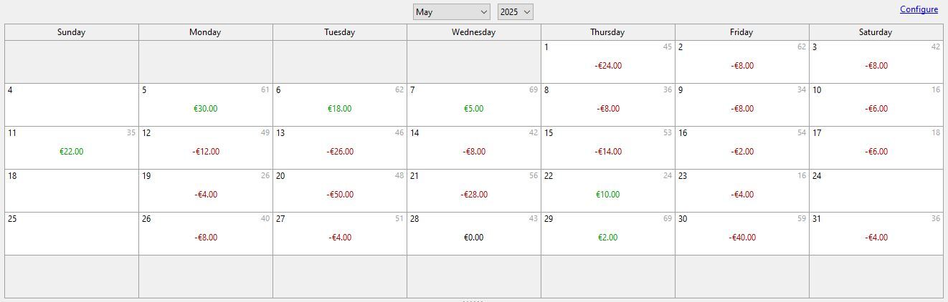Open the 2025 year dropdown
The width and height of the screenshot is (948, 302).
[515, 12]
